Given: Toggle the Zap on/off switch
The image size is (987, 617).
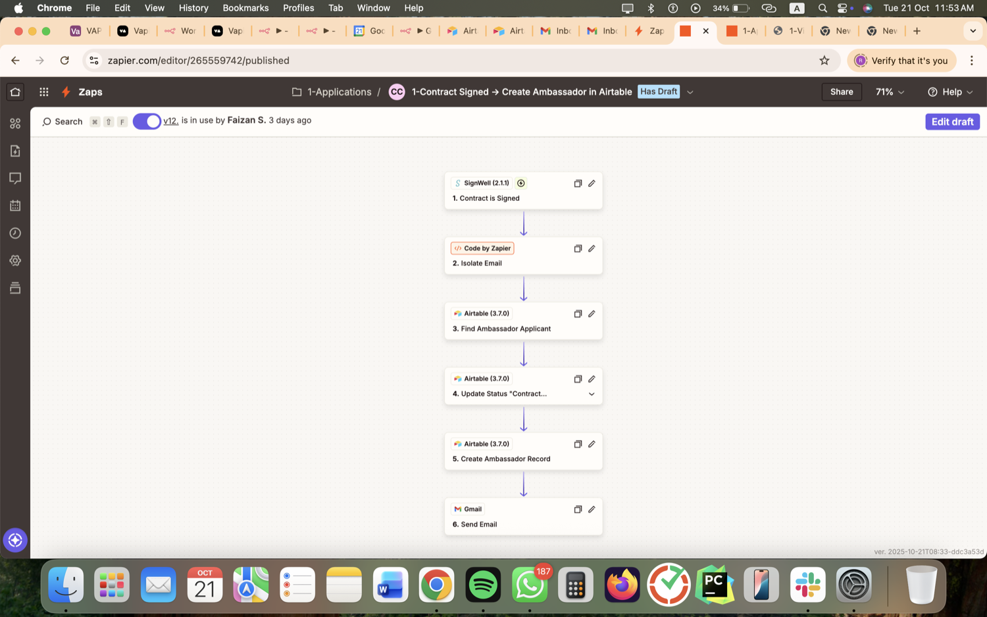Looking at the screenshot, I should click(x=147, y=121).
